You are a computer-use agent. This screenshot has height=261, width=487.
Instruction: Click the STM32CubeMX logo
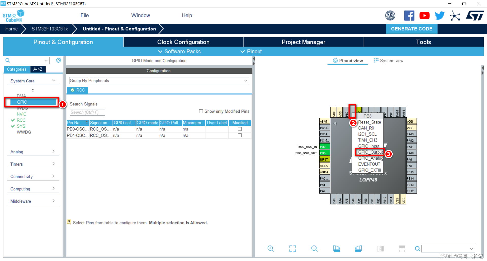coord(14,16)
